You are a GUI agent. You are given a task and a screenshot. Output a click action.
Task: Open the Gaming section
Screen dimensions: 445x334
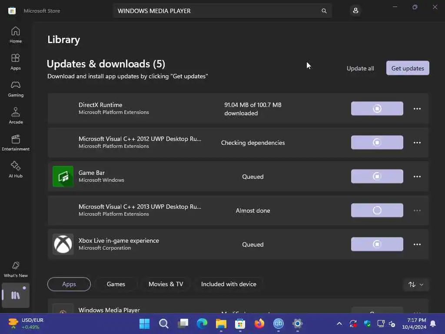click(x=16, y=89)
